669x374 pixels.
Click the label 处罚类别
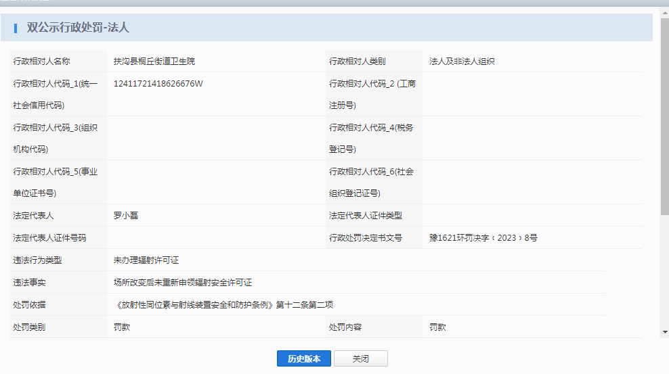click(x=29, y=327)
